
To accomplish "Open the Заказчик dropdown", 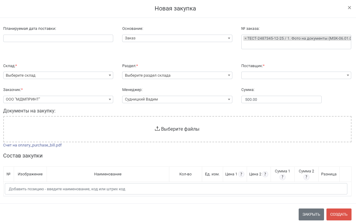I will point(58,99).
